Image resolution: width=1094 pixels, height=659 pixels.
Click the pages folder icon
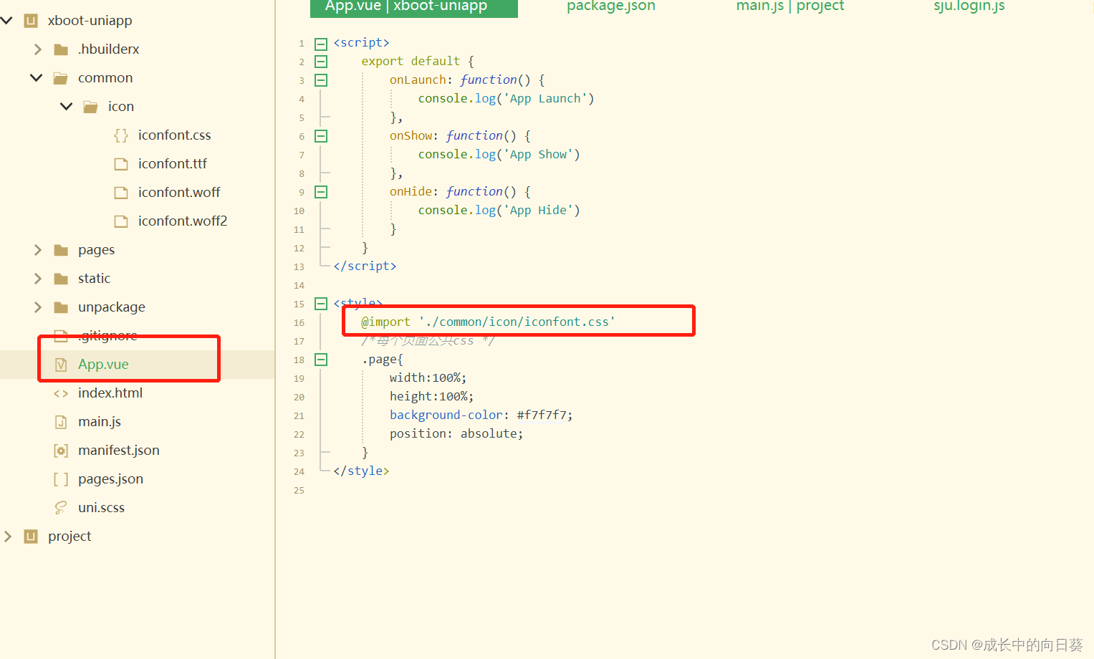click(x=61, y=250)
